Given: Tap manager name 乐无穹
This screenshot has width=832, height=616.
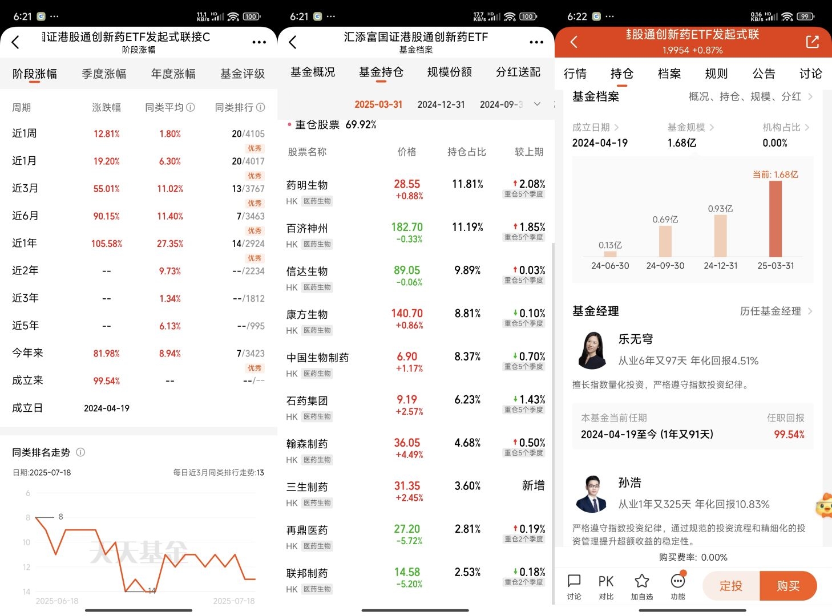Looking at the screenshot, I should tap(636, 339).
